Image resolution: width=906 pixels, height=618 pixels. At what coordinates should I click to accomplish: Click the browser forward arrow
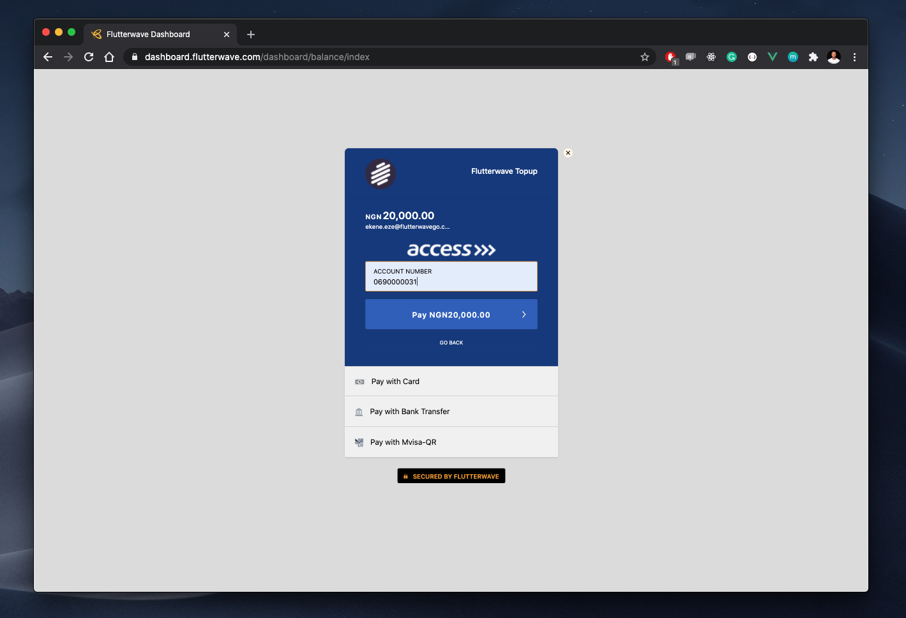click(68, 57)
